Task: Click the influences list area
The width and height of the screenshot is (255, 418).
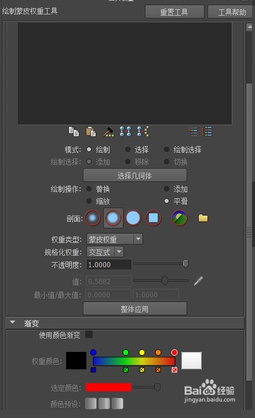Action: coord(125,74)
